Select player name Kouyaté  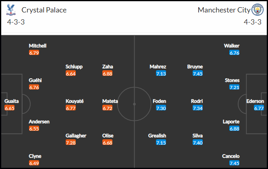[75, 101]
